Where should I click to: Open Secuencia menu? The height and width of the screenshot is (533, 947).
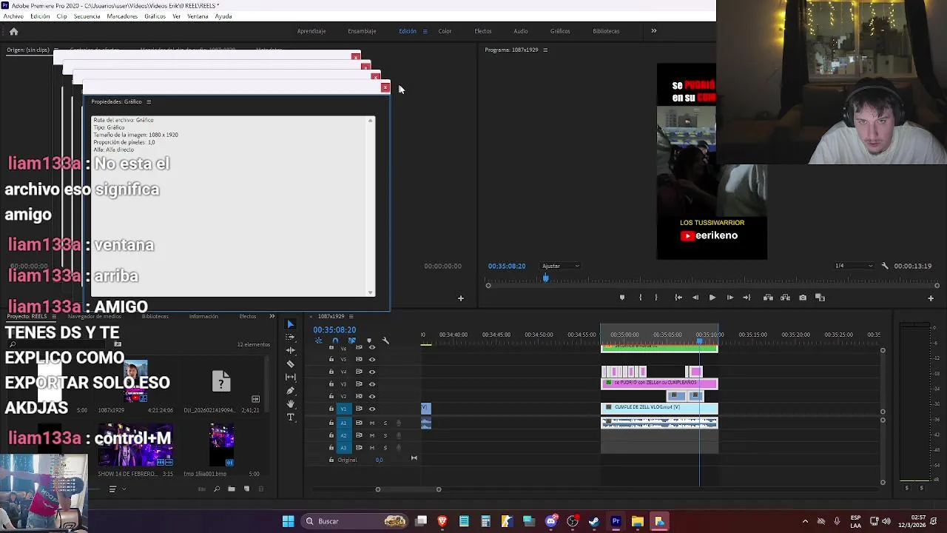click(x=87, y=16)
